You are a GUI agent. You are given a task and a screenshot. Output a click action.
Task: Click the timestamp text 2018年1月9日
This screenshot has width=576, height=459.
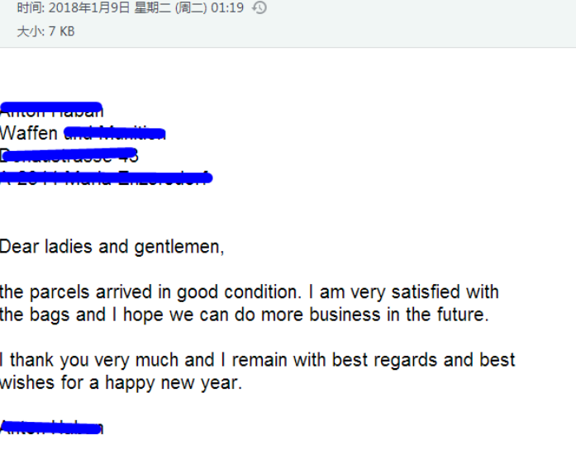coord(89,7)
